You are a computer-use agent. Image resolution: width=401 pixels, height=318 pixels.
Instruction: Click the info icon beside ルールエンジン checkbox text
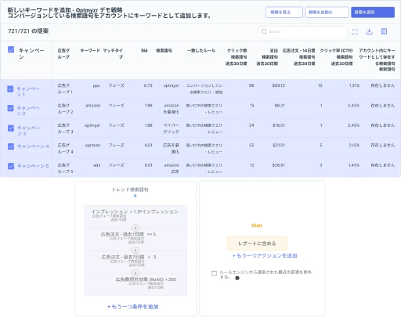237,278
